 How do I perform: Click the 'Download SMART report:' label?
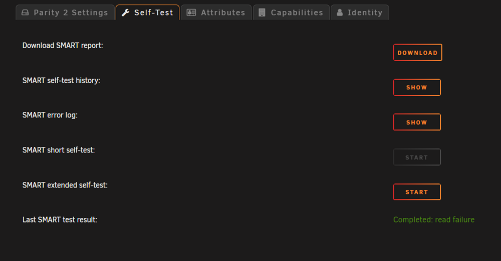point(63,45)
